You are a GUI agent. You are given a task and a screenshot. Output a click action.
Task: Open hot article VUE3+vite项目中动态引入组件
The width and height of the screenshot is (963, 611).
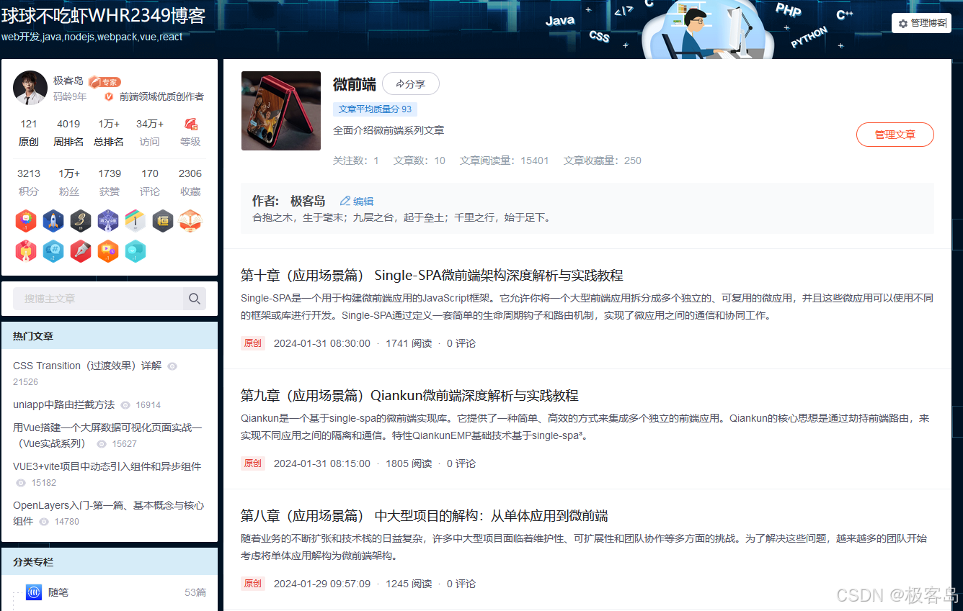[x=107, y=466]
